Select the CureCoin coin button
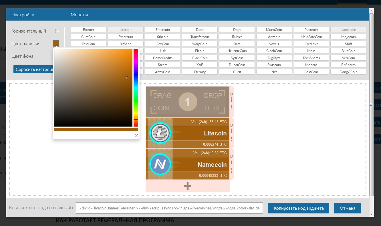The image size is (381, 226). click(88, 37)
